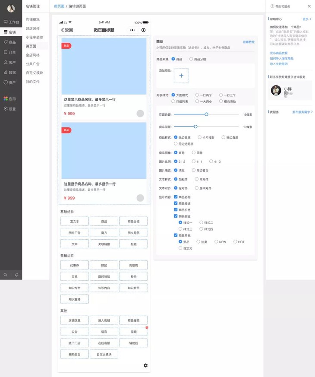Select the 卡片投影 product style radio
Image resolution: width=315 pixels, height=377 pixels.
199,137
